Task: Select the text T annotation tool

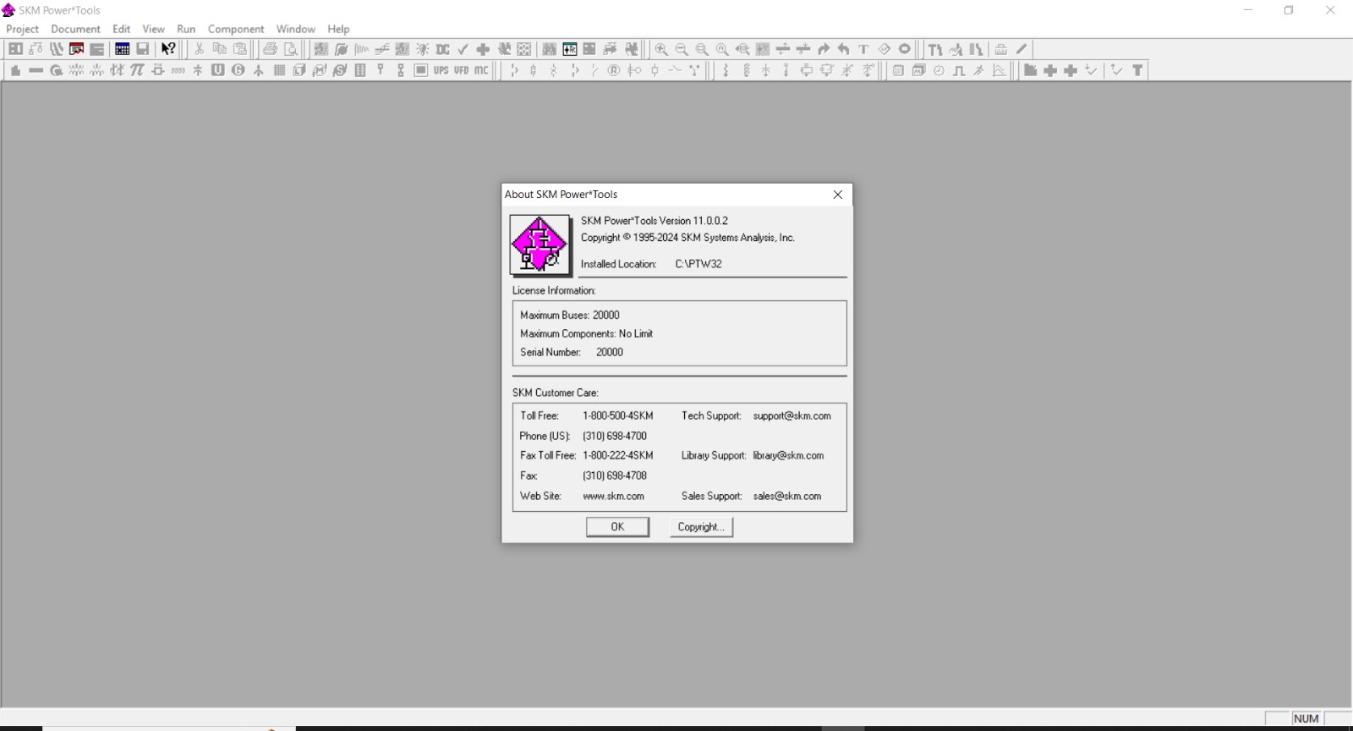Action: (864, 49)
